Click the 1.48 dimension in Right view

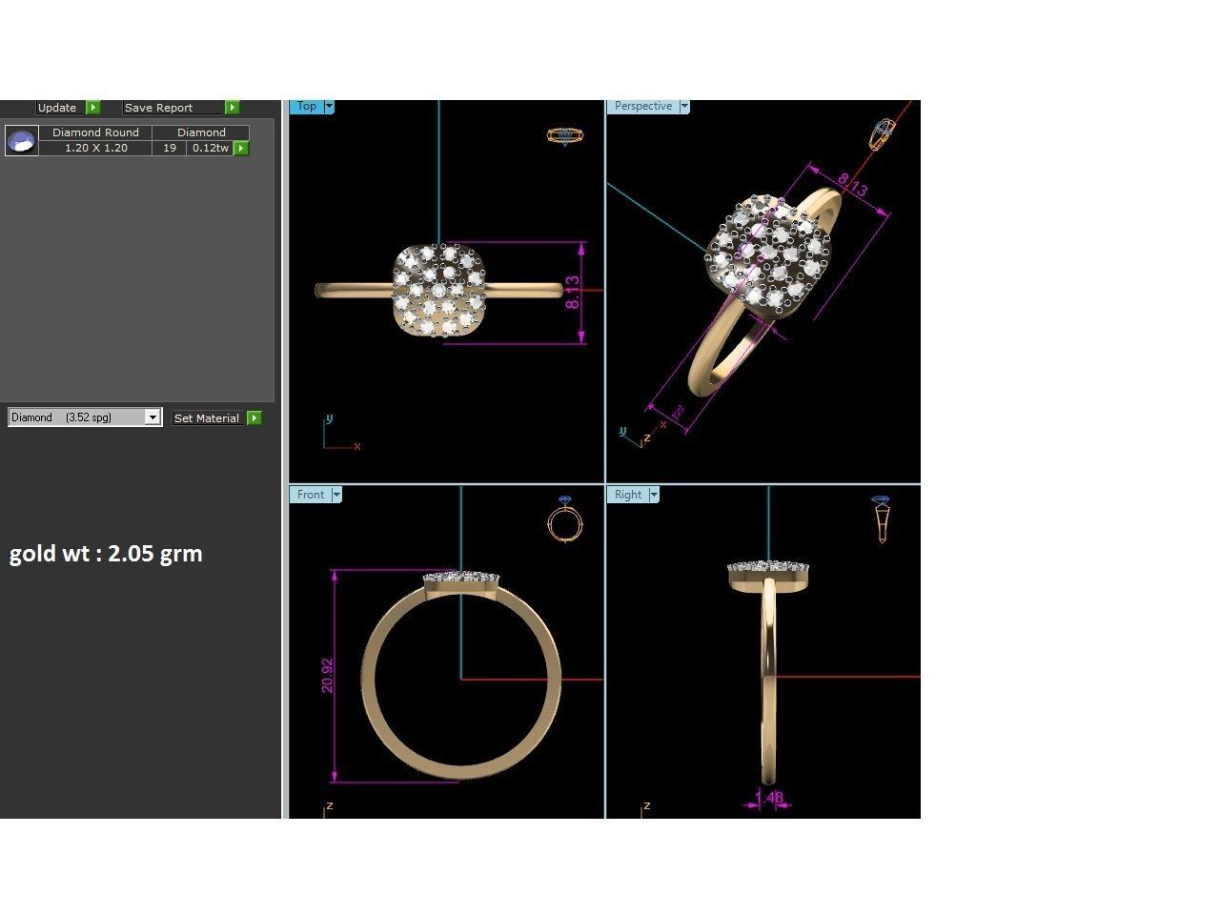click(768, 798)
